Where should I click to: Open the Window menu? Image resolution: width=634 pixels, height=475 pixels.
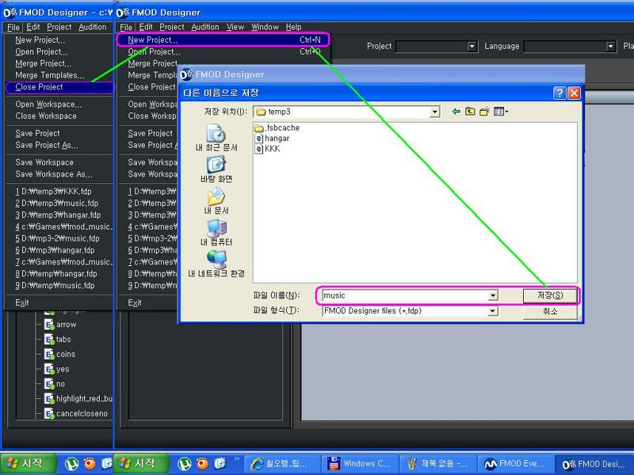(x=265, y=27)
